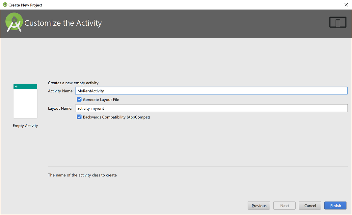Select the Empty Activity preview thumbnail
The height and width of the screenshot is (215, 352).
coord(25,101)
